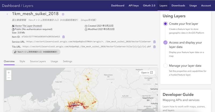
Task: Click the Service URL text
Action: (x=89, y=42)
